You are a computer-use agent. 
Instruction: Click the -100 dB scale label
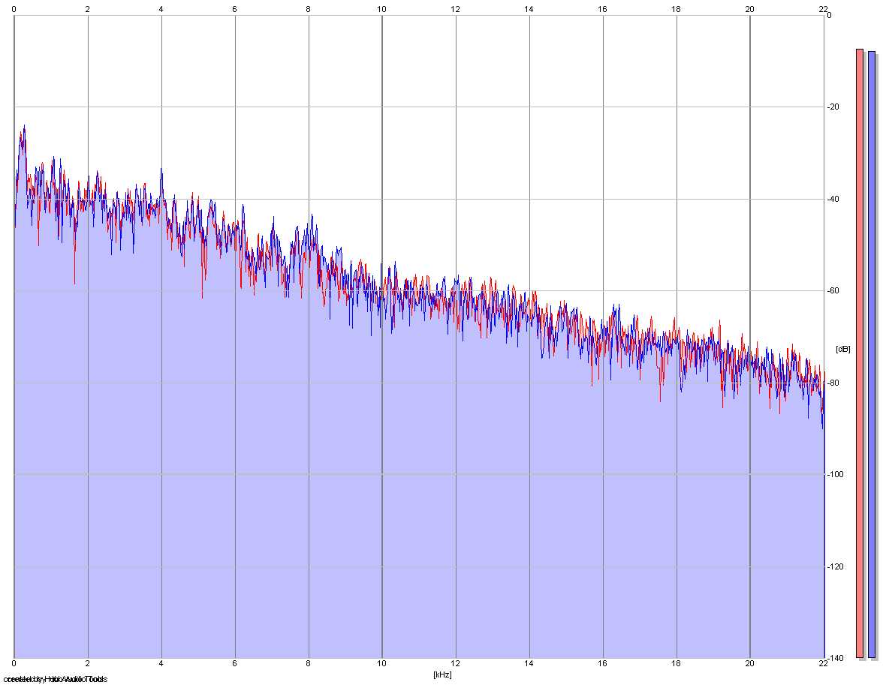coord(835,475)
